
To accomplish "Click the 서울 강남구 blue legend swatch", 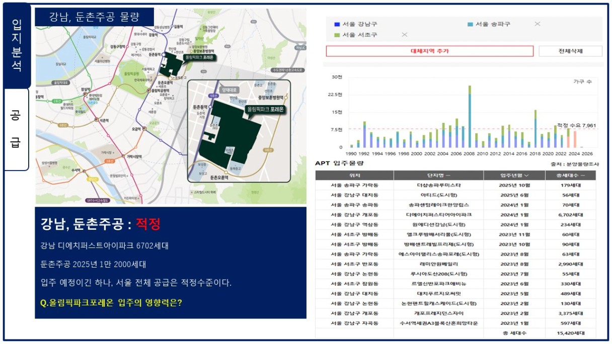I will (337, 24).
